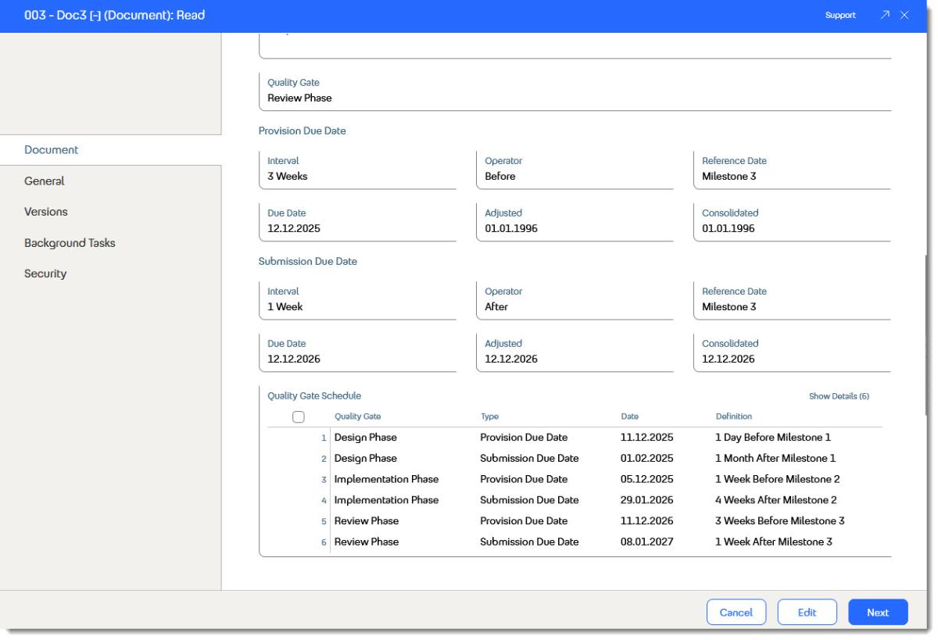938x640 pixels.
Task: Open the Support link in header
Action: [840, 16]
